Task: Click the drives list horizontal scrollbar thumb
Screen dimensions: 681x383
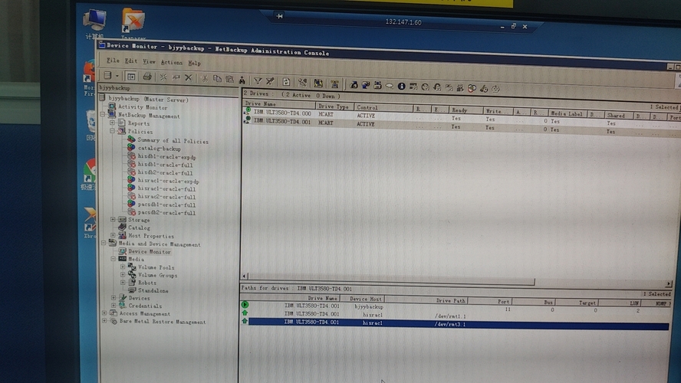Action: (x=391, y=279)
